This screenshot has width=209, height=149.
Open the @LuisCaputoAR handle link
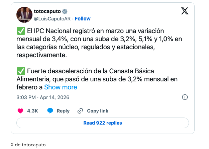[53, 19]
